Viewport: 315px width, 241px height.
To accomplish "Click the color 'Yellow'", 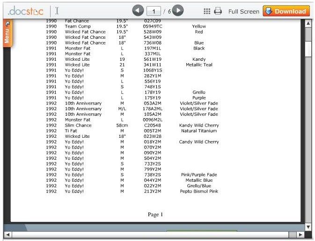I will coord(199,26).
